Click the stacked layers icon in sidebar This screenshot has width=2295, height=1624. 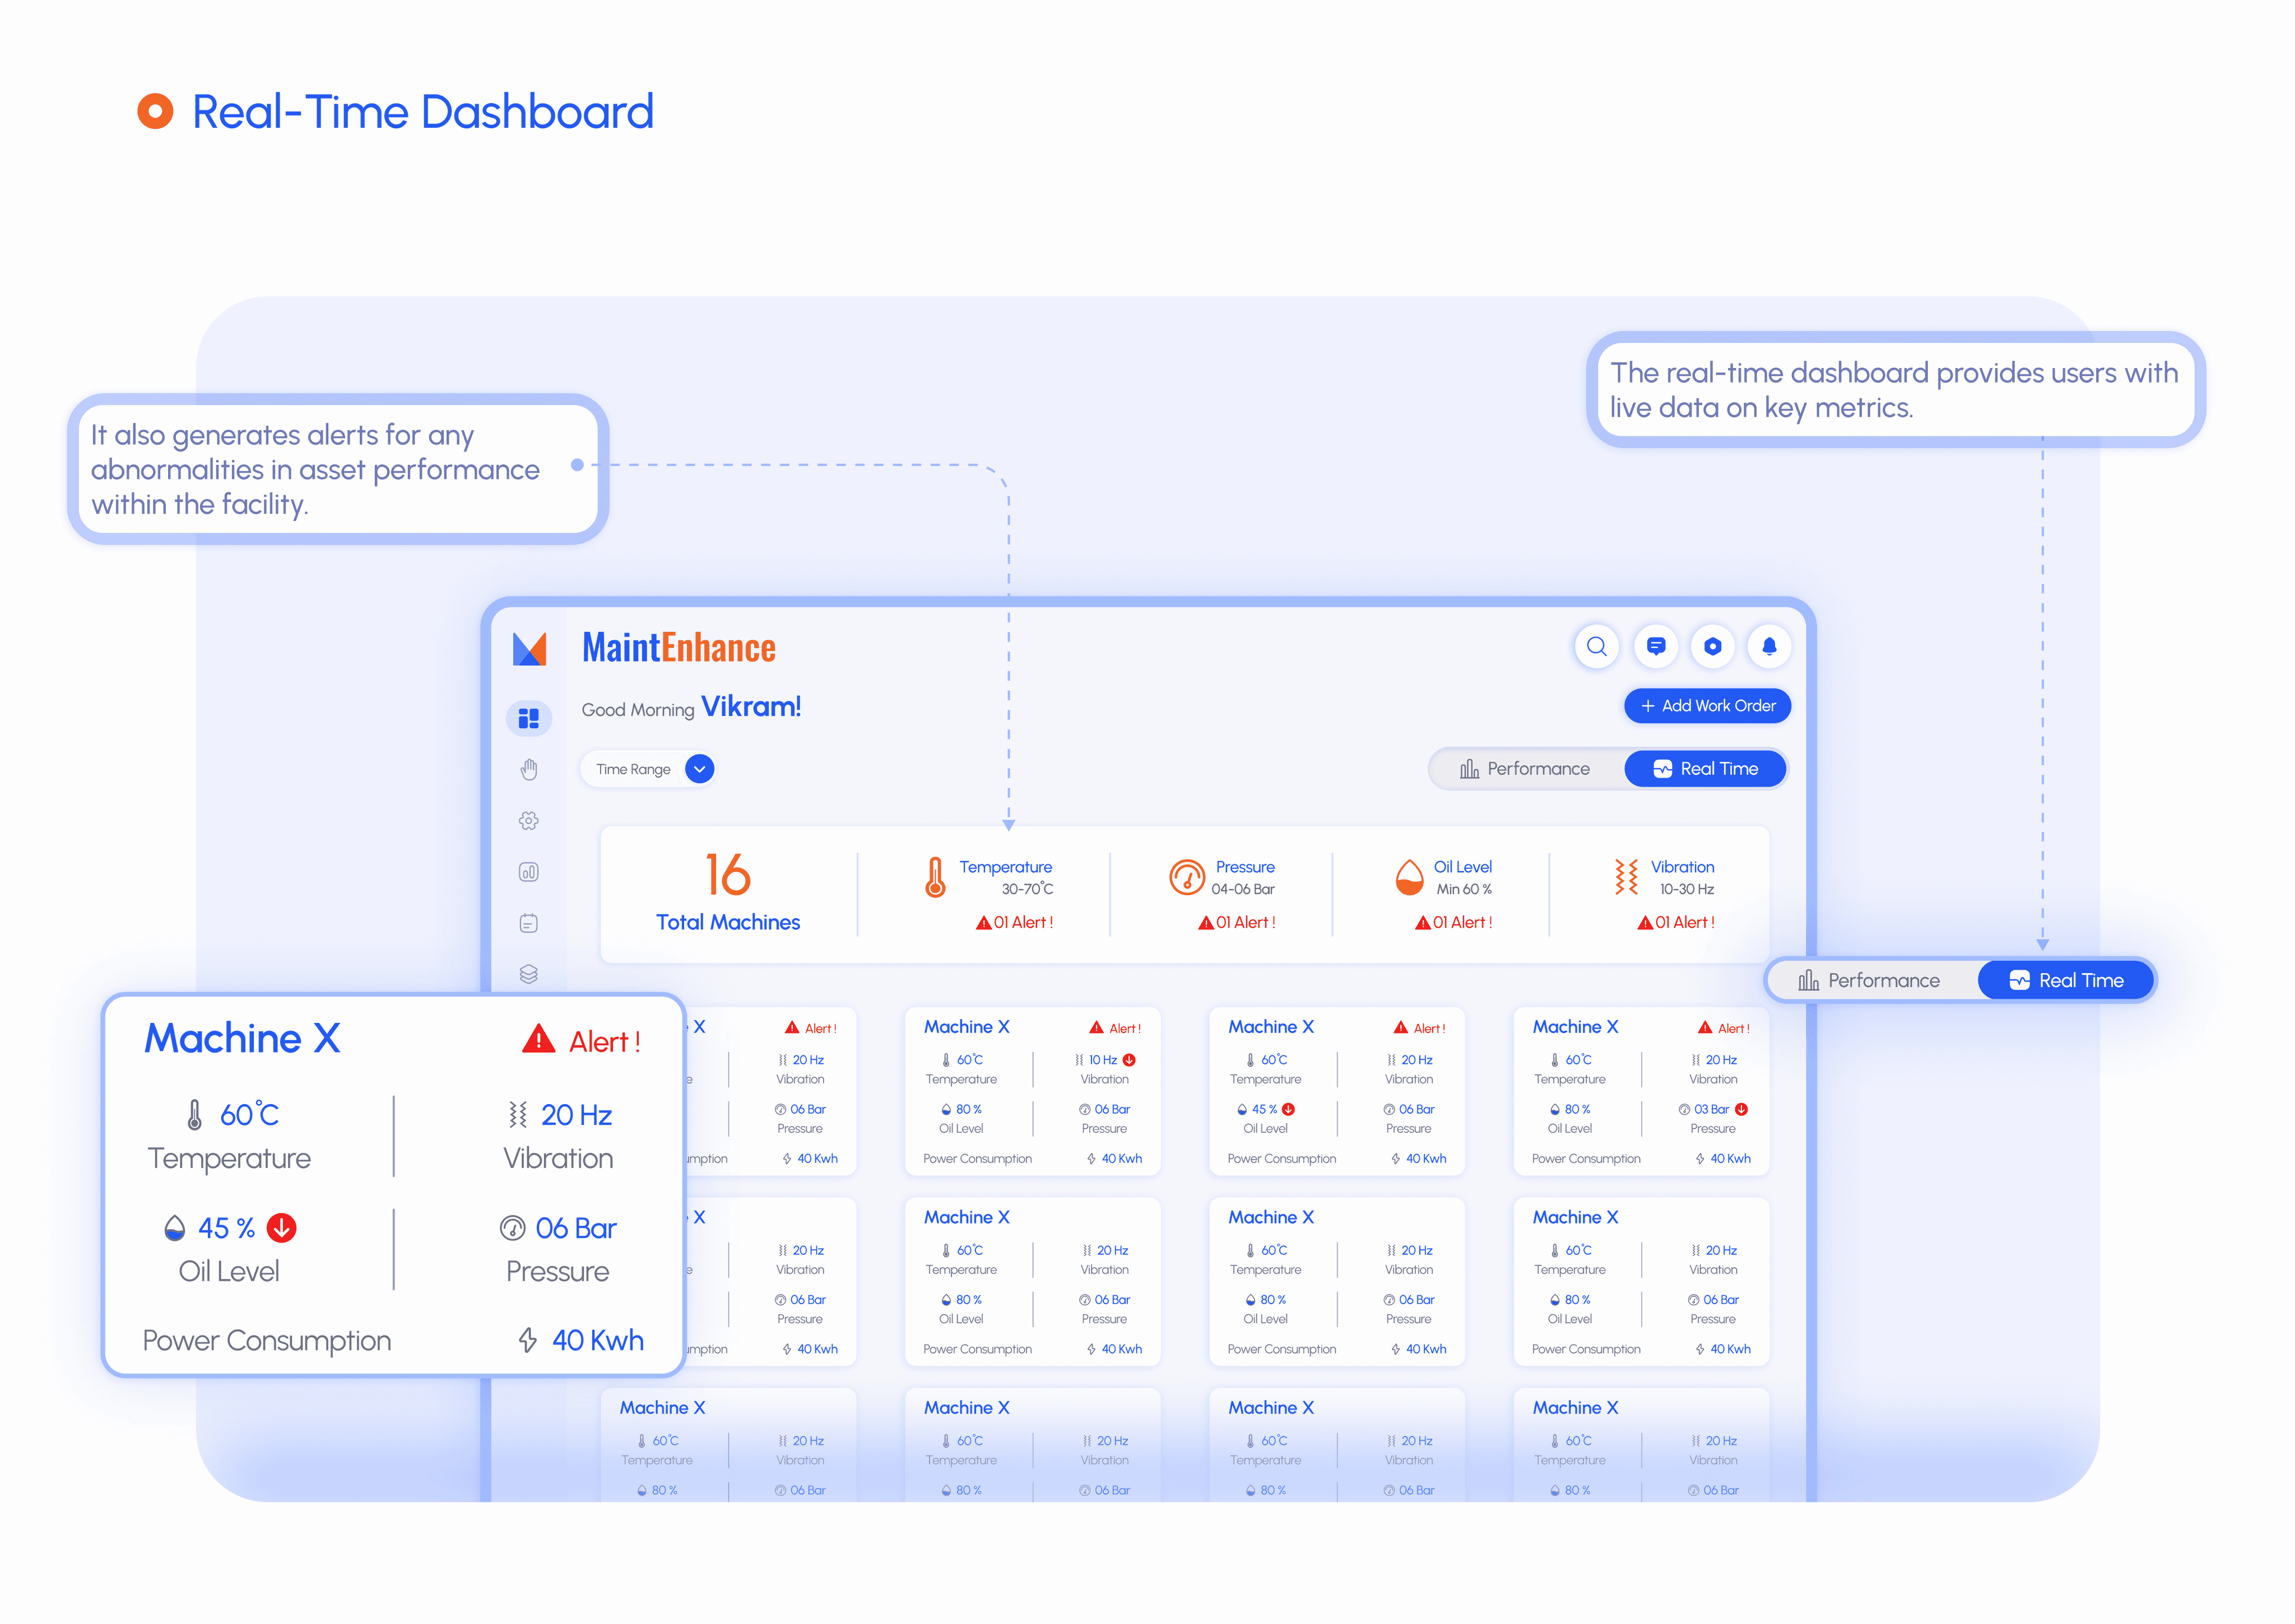[x=529, y=974]
